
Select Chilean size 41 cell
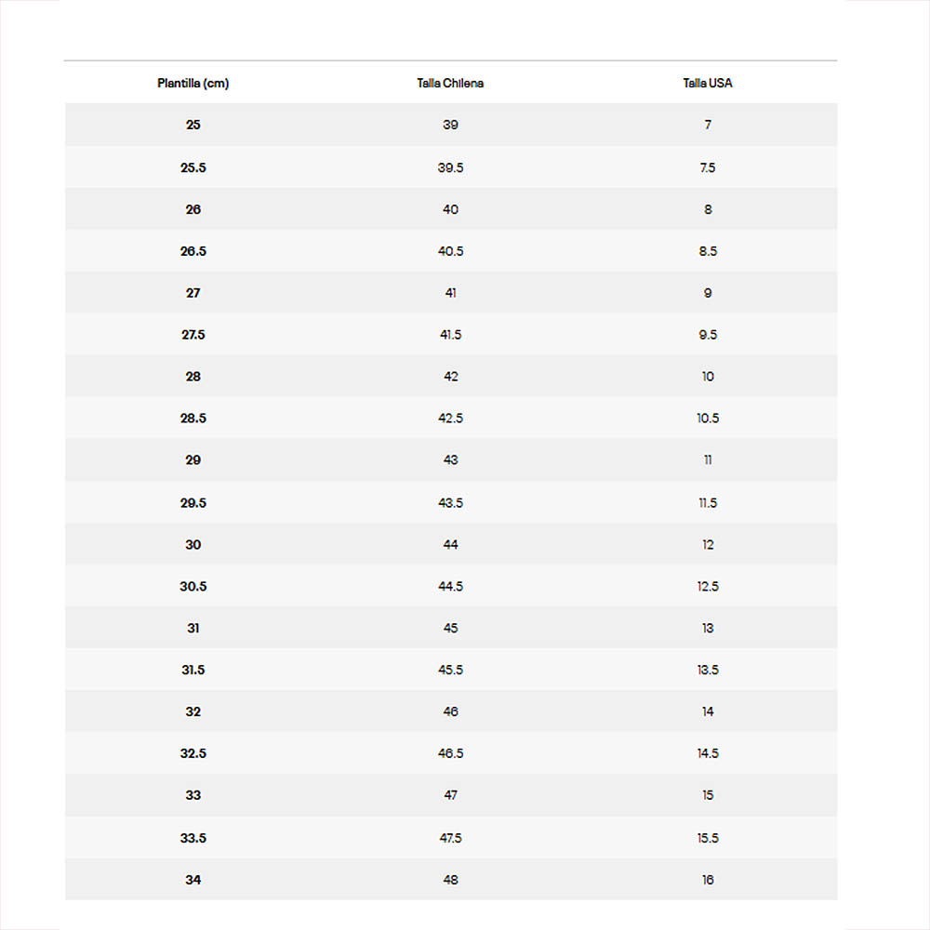click(450, 293)
